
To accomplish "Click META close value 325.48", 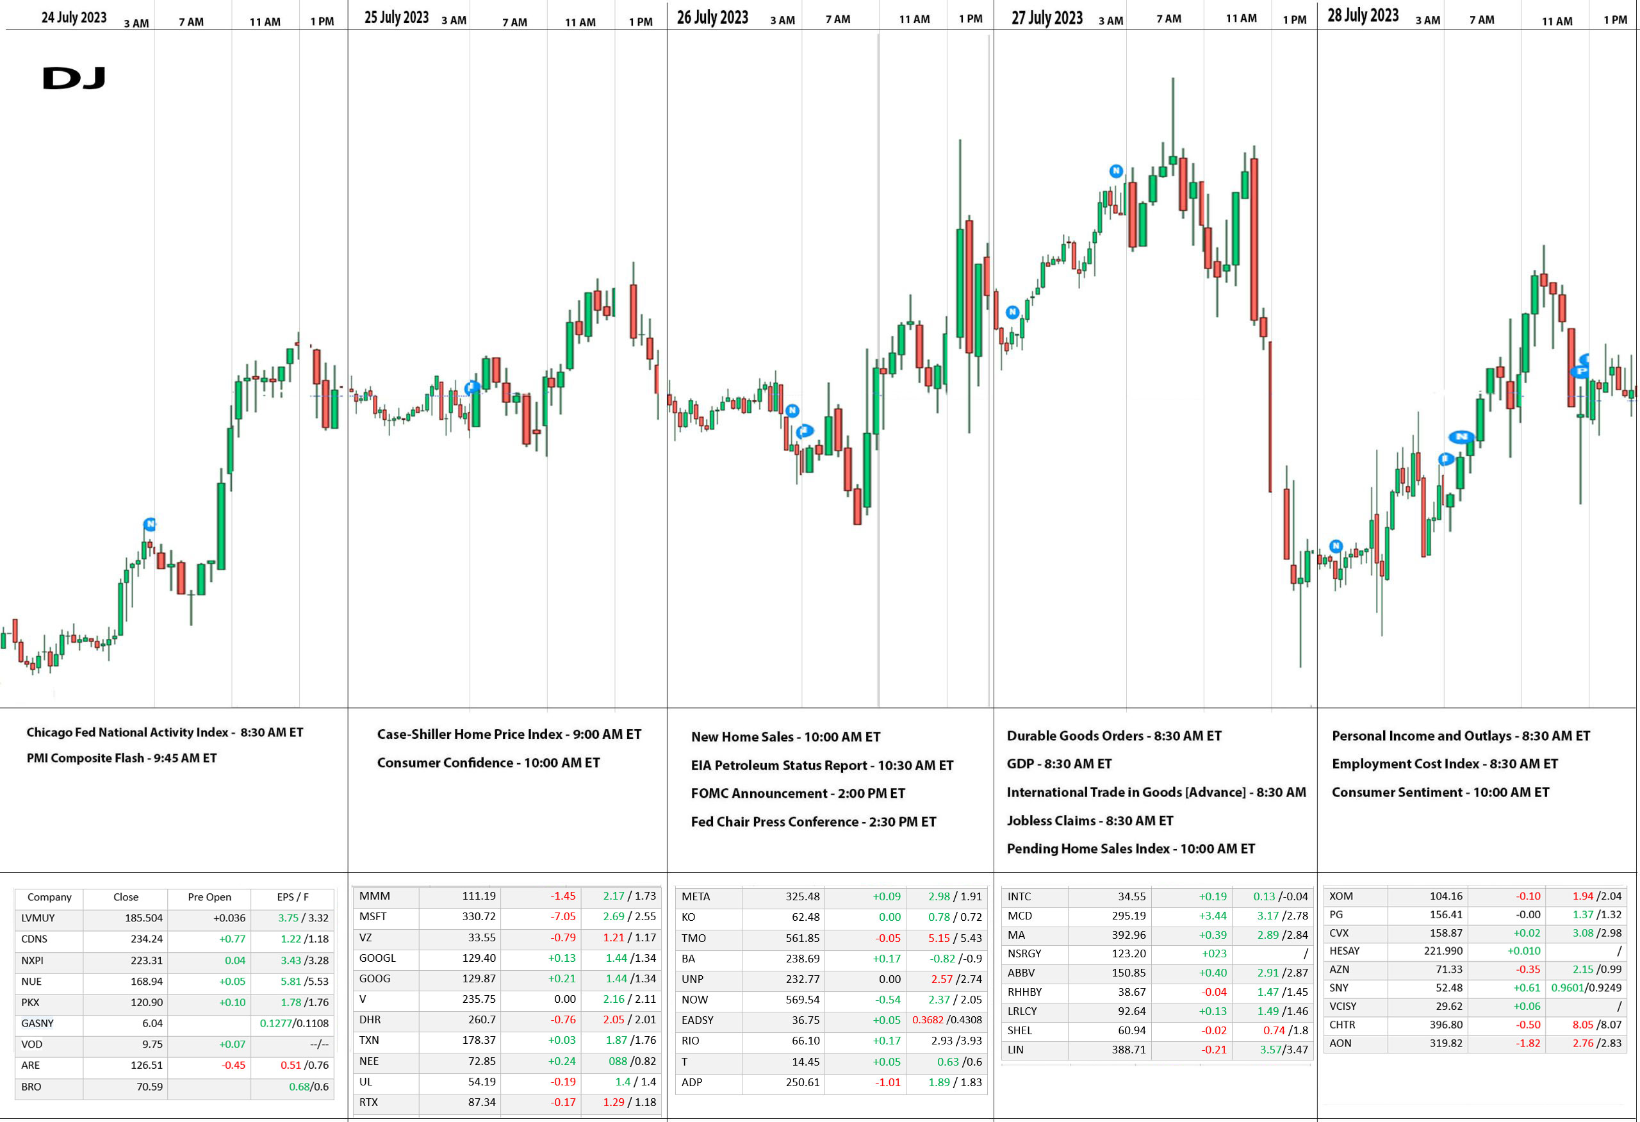I will point(783,897).
